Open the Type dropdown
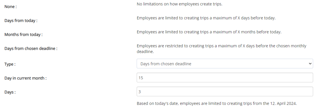 (225, 64)
